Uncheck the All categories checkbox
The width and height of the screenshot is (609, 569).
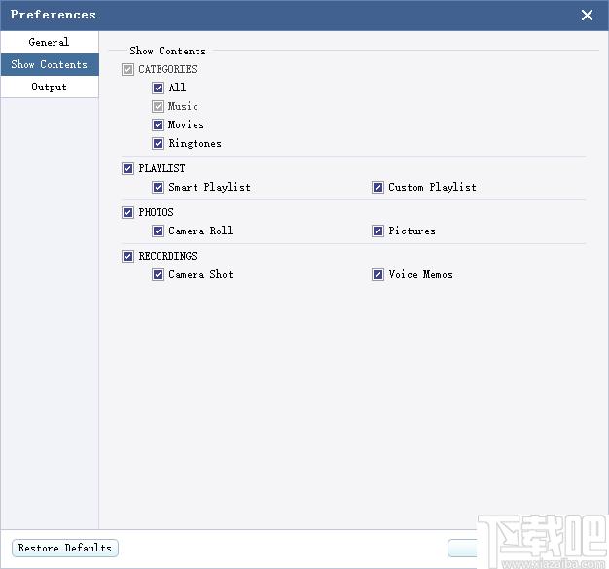158,88
